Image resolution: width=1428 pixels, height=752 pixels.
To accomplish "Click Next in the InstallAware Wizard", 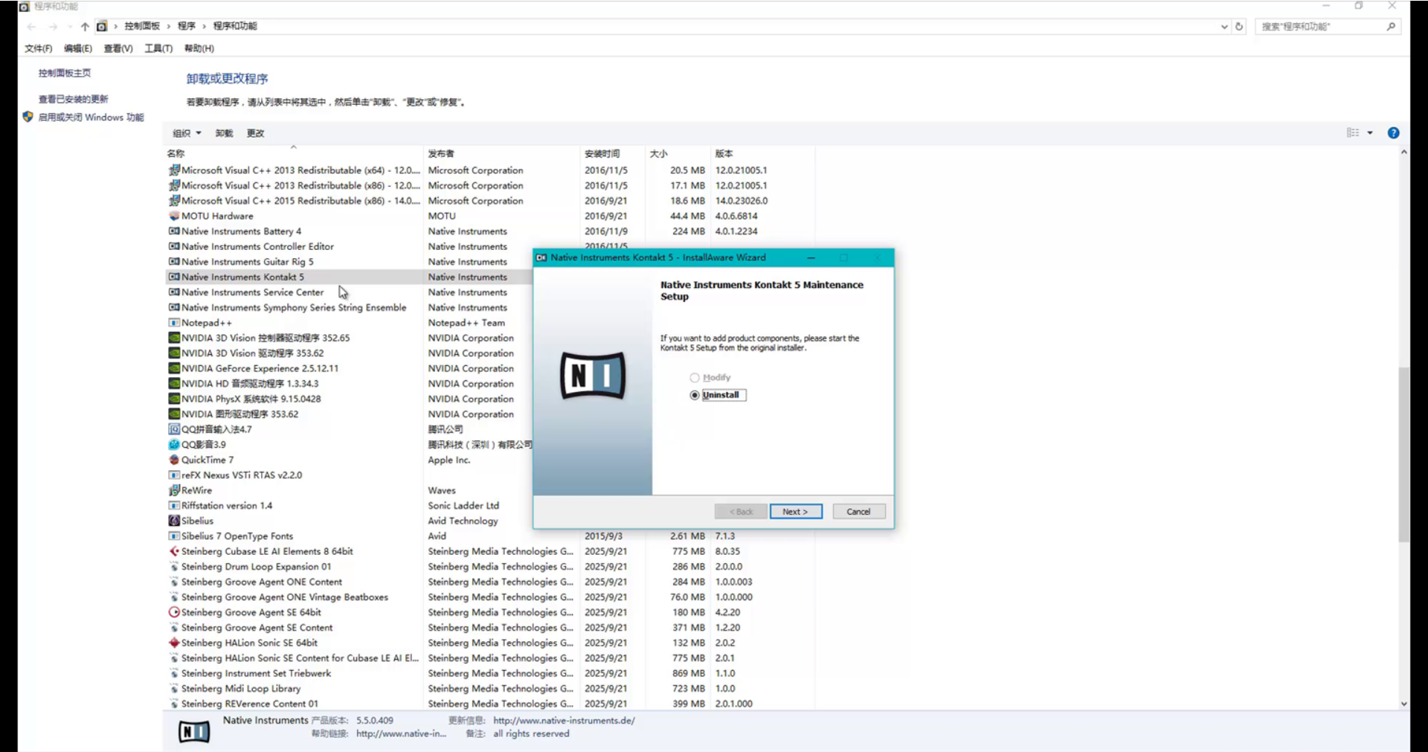I will tap(796, 512).
